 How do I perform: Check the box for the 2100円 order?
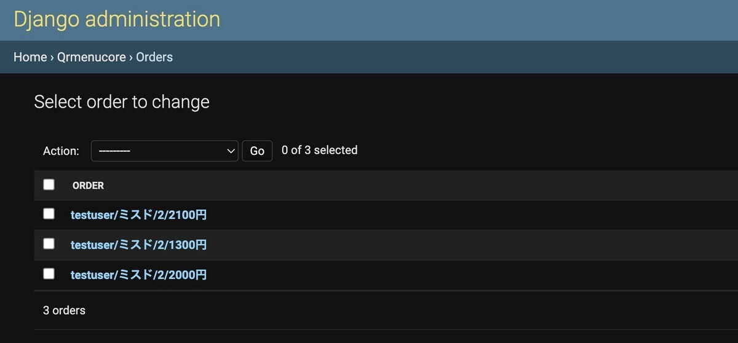pyautogui.click(x=49, y=214)
